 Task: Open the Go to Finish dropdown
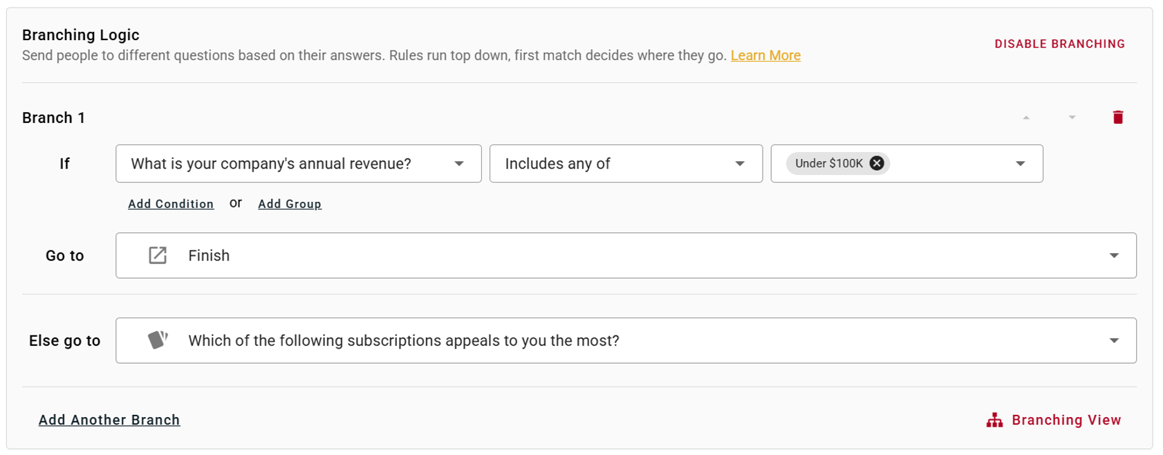tap(626, 255)
